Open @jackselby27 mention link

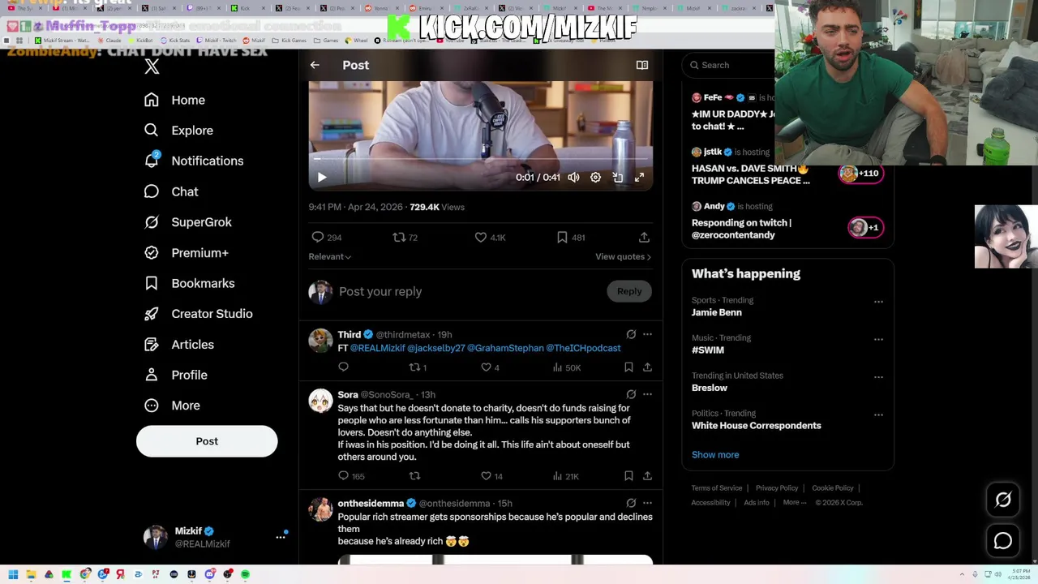pyautogui.click(x=436, y=348)
